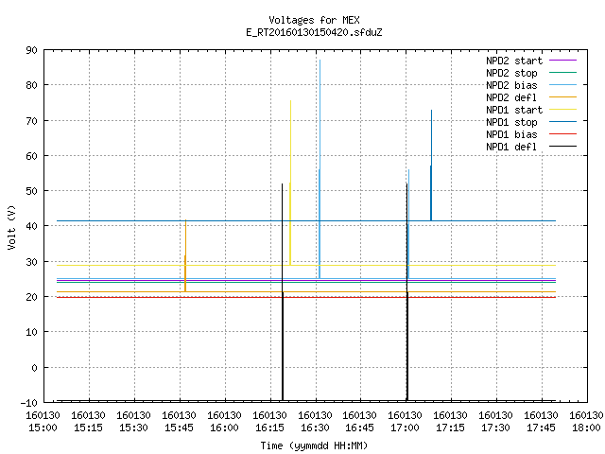
Task: Select the "NPD1 defl" legend label
Action: (x=511, y=148)
